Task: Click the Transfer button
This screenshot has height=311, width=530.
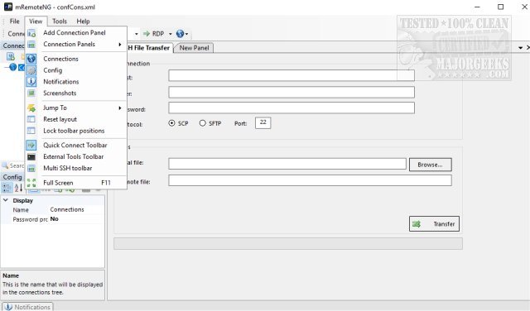Action: 434,223
